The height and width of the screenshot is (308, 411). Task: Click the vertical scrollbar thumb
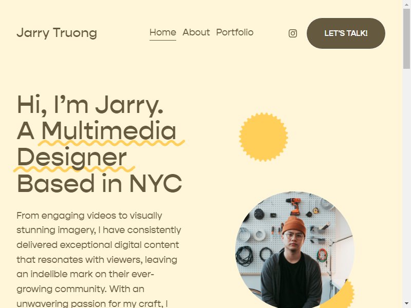[x=406, y=38]
